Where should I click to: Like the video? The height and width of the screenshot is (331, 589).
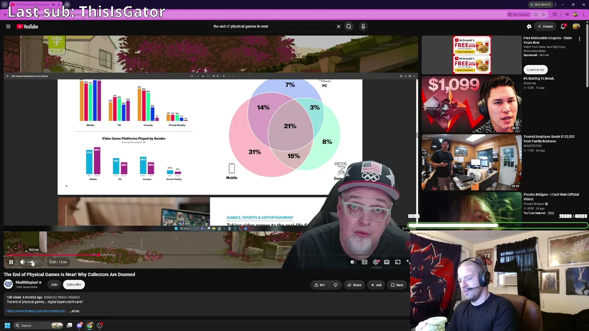coord(319,285)
